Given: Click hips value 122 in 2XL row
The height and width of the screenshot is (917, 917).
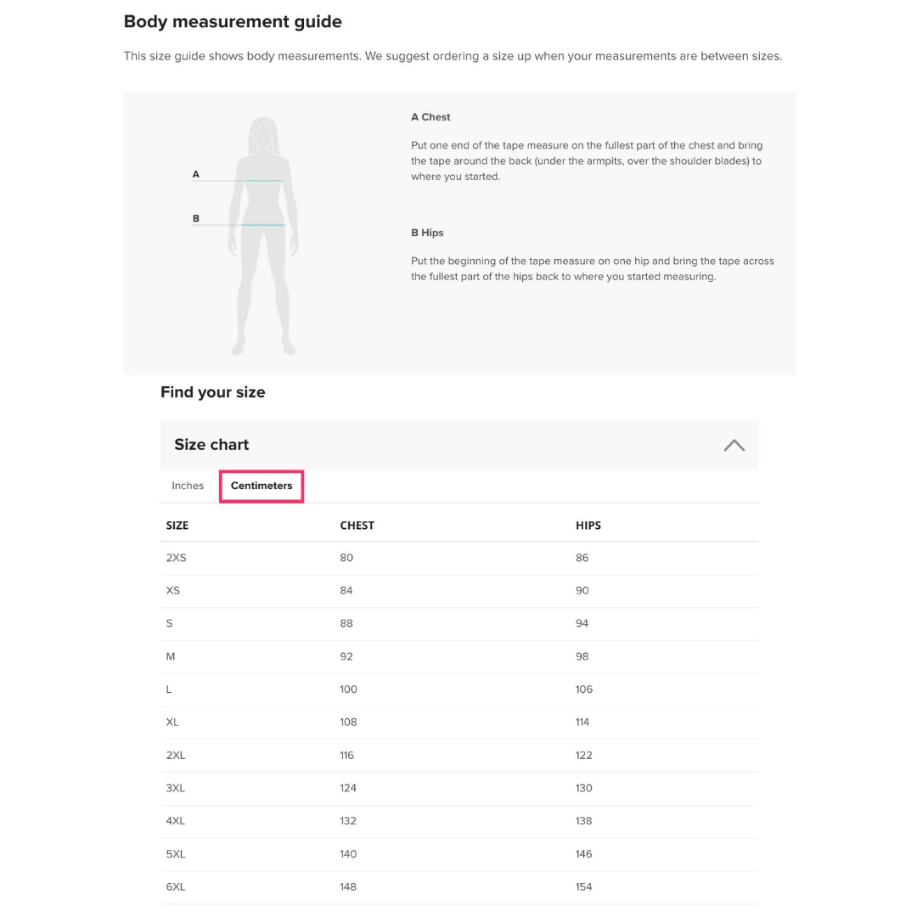Looking at the screenshot, I should tap(583, 755).
